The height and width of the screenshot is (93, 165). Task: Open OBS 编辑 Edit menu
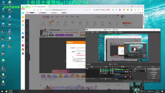[93, 32]
